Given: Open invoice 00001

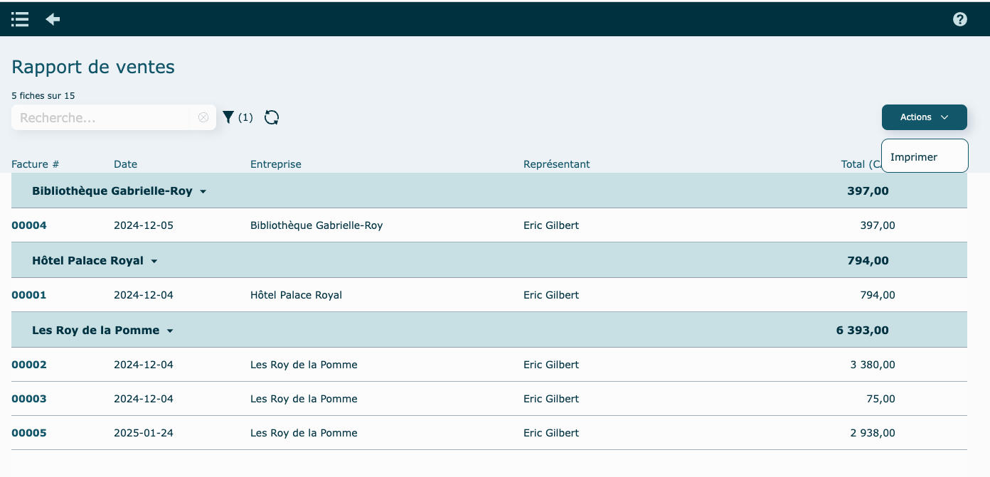Looking at the screenshot, I should 29,295.
